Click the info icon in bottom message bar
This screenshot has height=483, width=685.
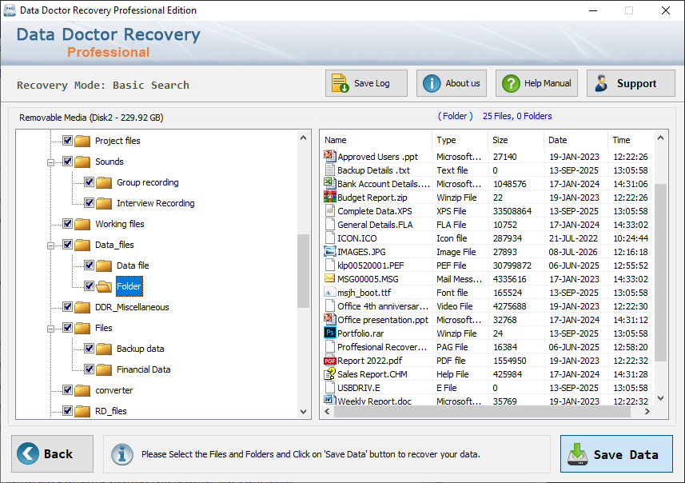tap(121, 454)
